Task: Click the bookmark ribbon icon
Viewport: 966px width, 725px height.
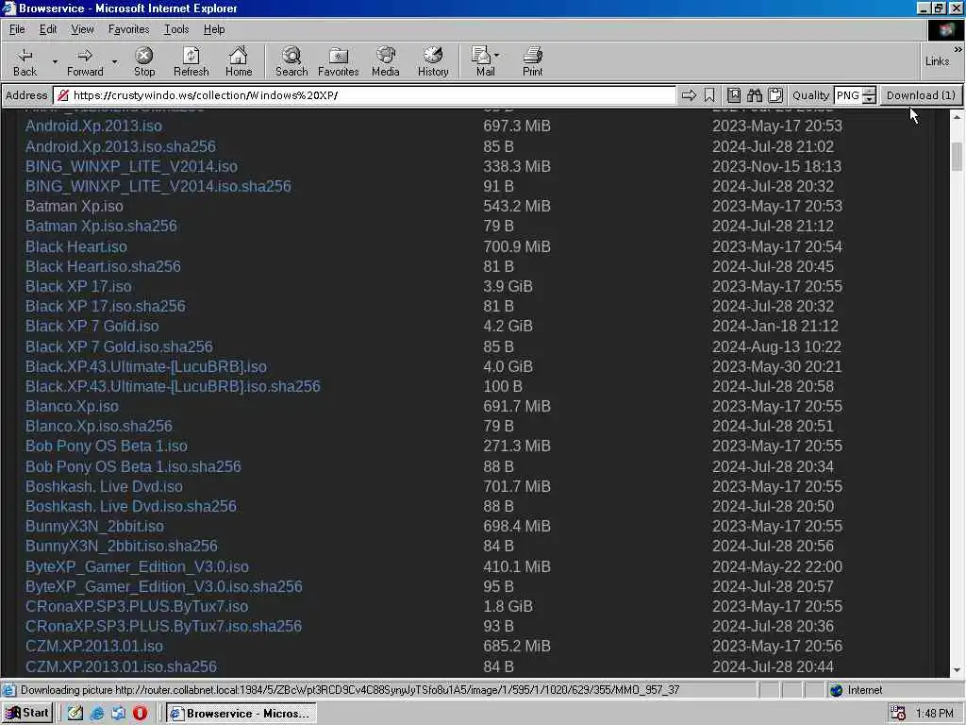Action: 709,95
